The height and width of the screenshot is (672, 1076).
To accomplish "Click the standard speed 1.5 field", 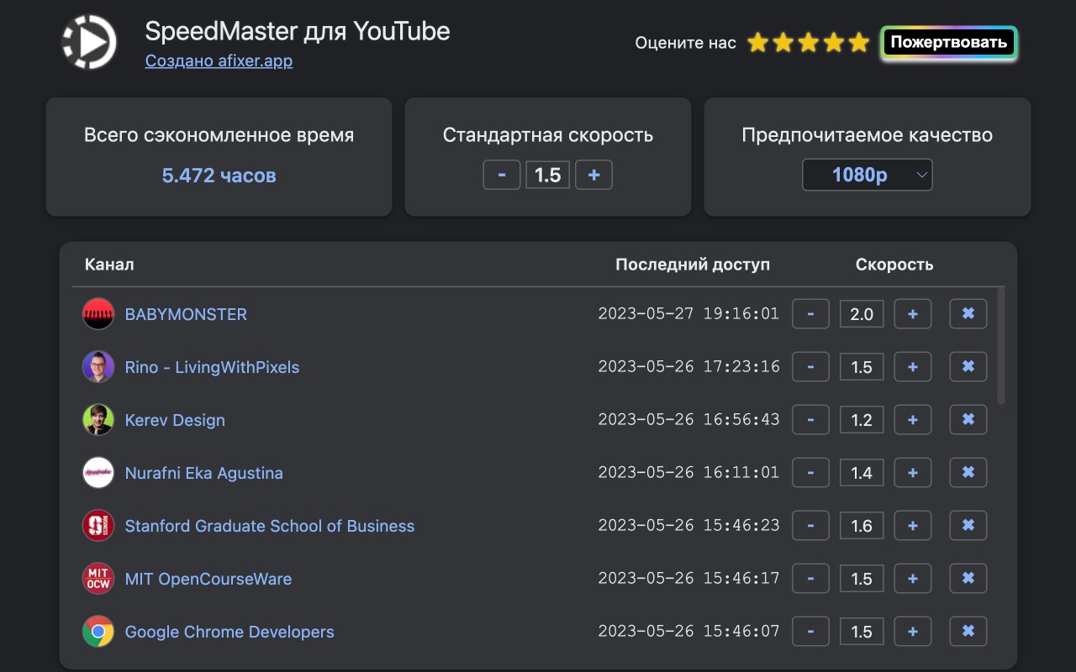I will pyautogui.click(x=548, y=175).
